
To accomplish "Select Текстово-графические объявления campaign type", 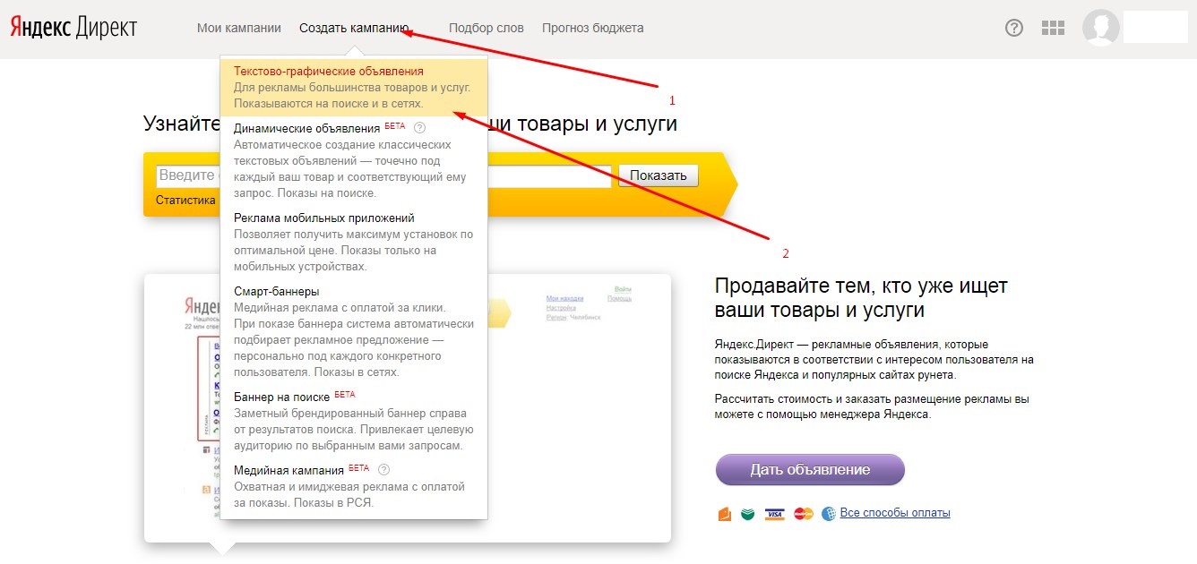I will pyautogui.click(x=354, y=88).
